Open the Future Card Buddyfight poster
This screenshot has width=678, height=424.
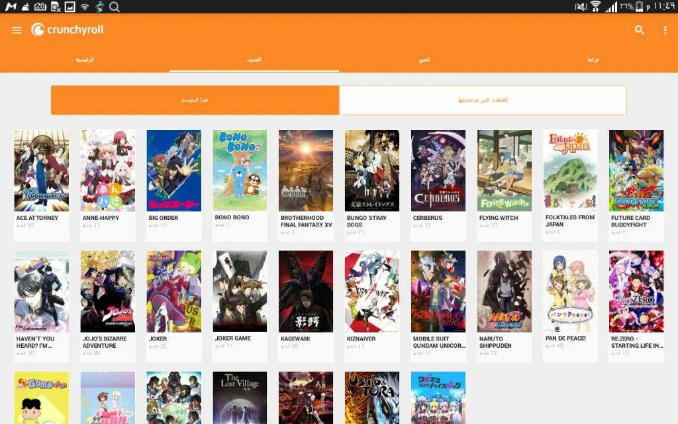coord(636,170)
